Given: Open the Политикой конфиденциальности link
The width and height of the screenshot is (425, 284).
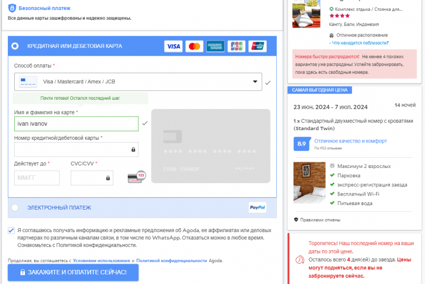Looking at the screenshot, I should [x=172, y=260].
